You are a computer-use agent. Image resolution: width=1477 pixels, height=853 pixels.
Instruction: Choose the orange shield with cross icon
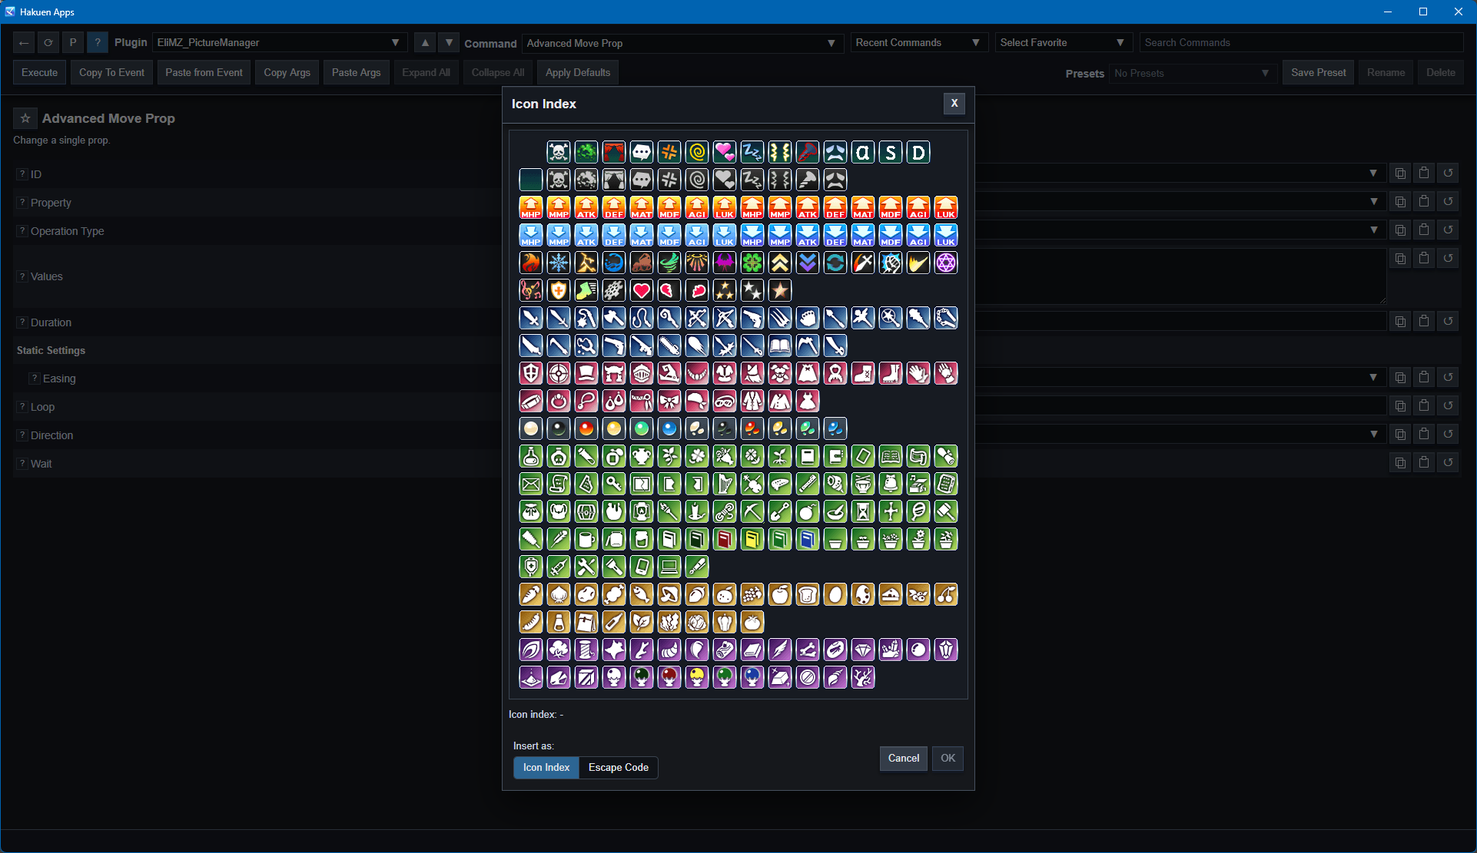[559, 290]
